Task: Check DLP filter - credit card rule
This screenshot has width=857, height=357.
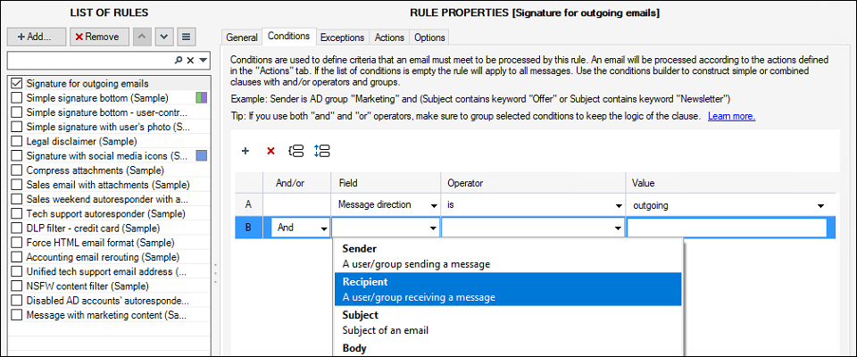Action: click(16, 228)
